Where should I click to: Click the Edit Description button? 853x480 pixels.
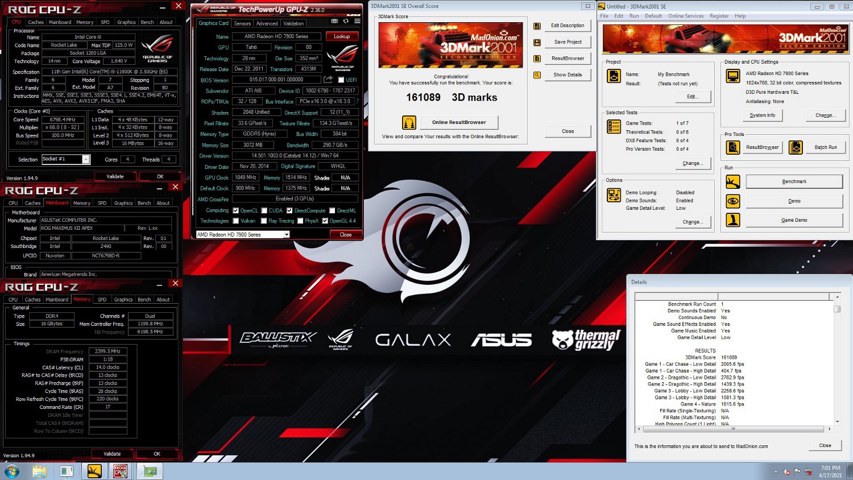[x=568, y=26]
